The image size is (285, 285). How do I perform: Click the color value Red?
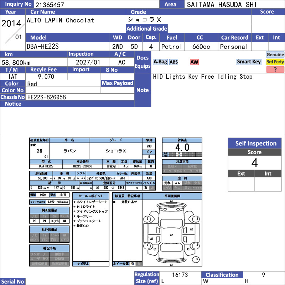pos(32,84)
